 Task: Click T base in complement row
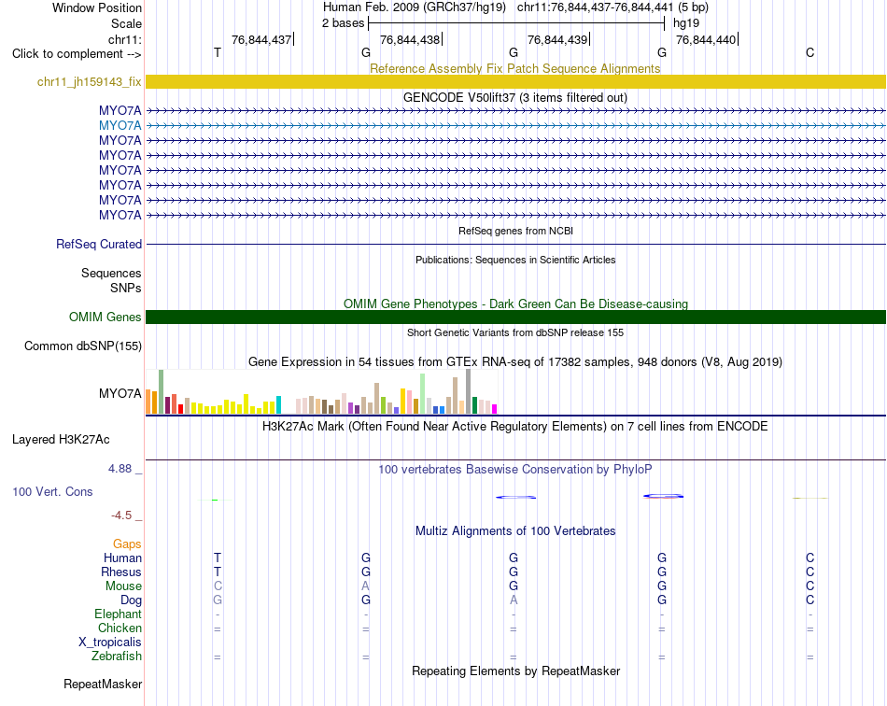pos(218,52)
